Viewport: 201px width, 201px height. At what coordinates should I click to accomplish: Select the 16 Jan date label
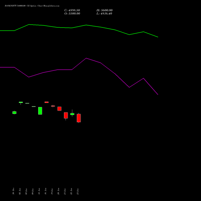pyautogui.click(x=45, y=191)
